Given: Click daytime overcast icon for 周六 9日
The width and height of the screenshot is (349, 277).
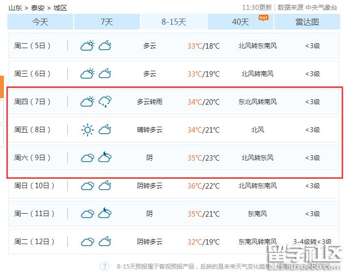Looking at the screenshot, I should point(87,158).
